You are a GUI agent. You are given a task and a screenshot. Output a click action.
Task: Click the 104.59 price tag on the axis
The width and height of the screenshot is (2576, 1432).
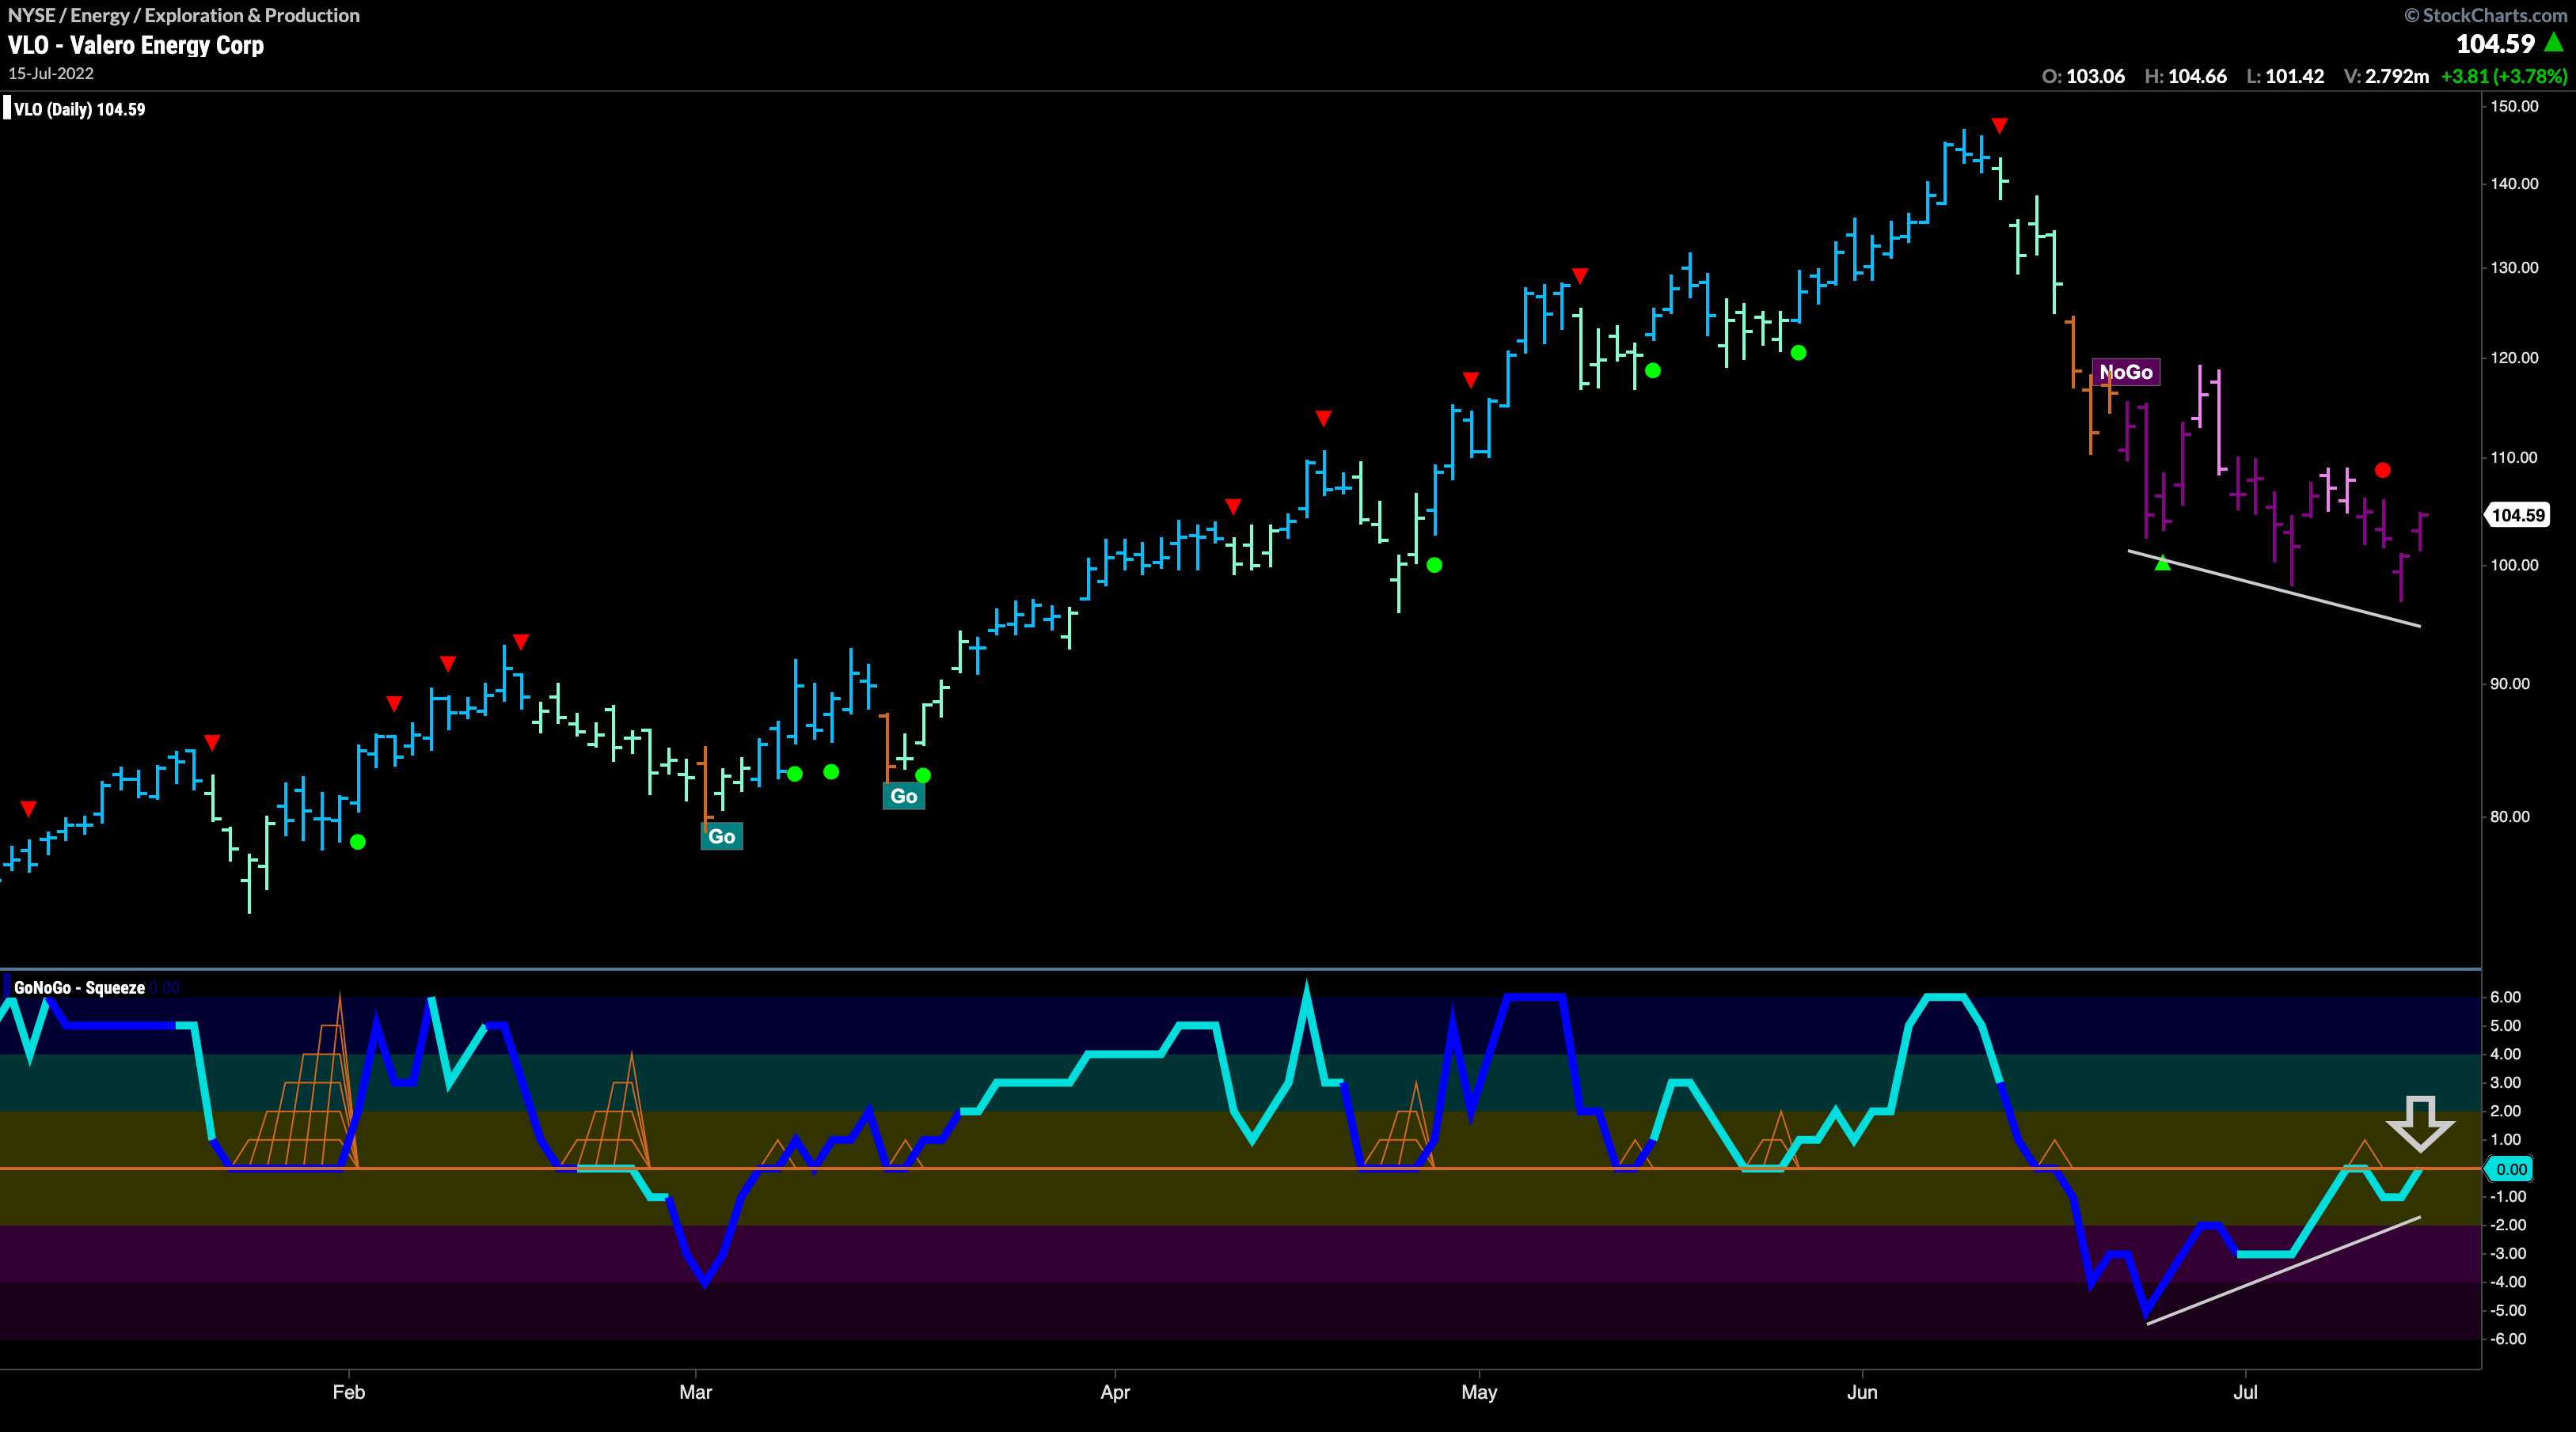2518,514
